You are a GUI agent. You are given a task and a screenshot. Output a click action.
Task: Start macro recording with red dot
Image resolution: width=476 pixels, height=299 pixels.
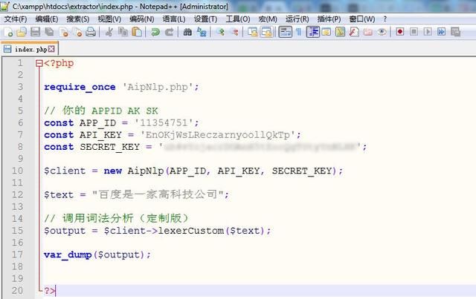pos(400,32)
